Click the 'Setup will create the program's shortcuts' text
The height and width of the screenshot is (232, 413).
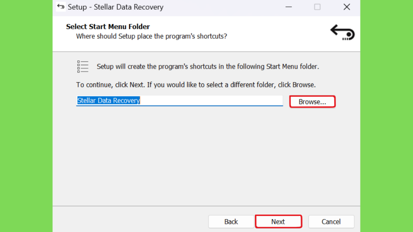pos(208,66)
